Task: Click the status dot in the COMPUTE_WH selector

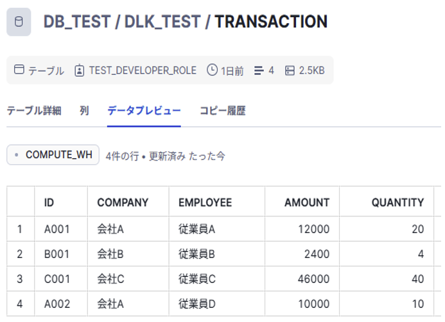Action: click(x=17, y=155)
